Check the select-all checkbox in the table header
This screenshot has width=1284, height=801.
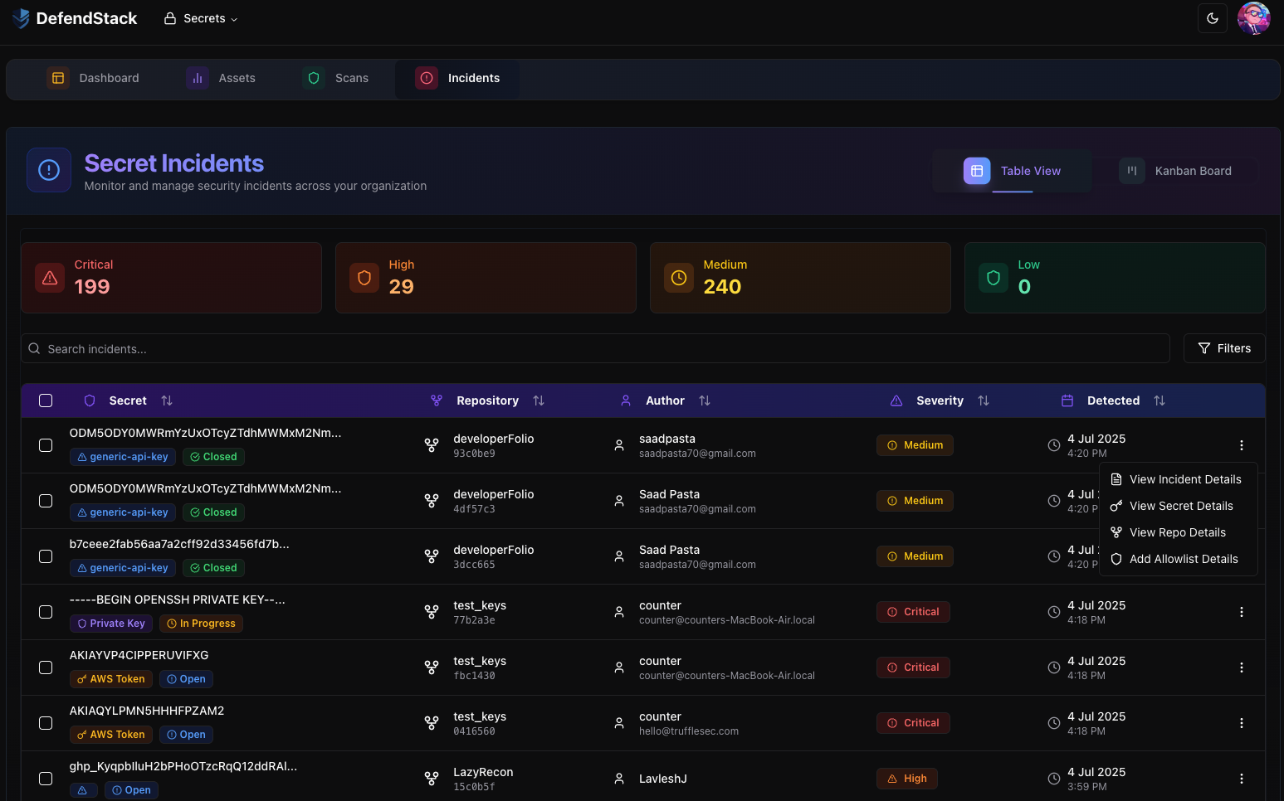46,400
